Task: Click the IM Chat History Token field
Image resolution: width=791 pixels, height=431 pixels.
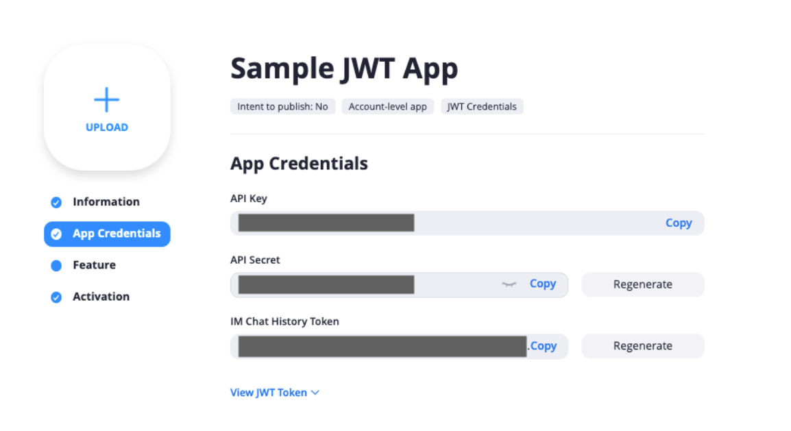Action: (382, 347)
